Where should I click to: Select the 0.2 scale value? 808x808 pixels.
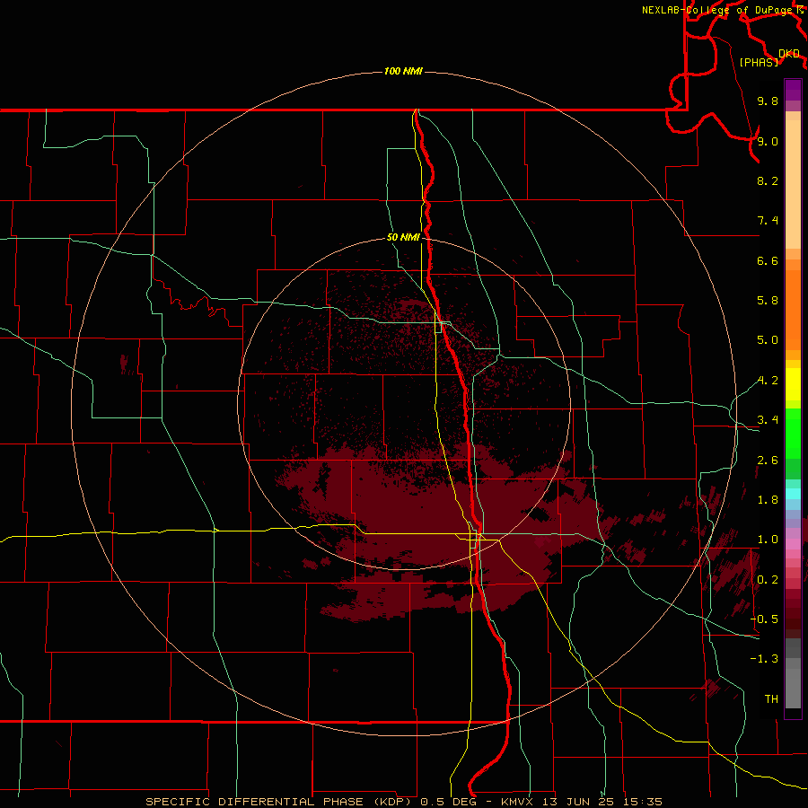tap(768, 580)
